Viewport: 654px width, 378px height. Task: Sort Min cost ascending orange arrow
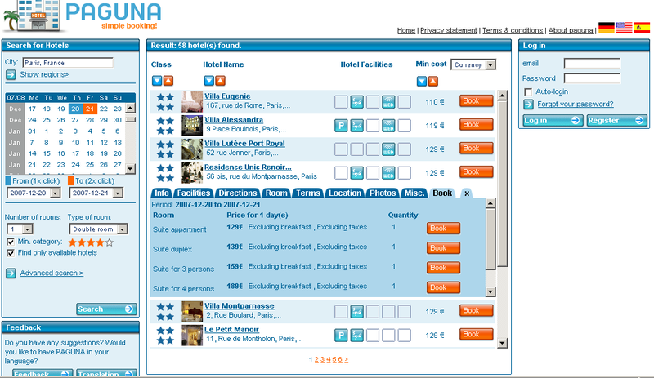coord(433,81)
